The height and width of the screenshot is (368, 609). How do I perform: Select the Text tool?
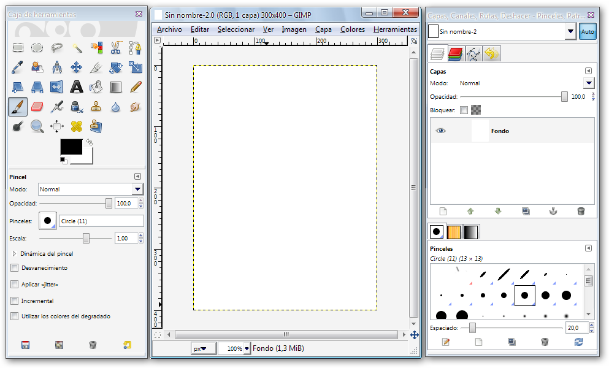77,87
